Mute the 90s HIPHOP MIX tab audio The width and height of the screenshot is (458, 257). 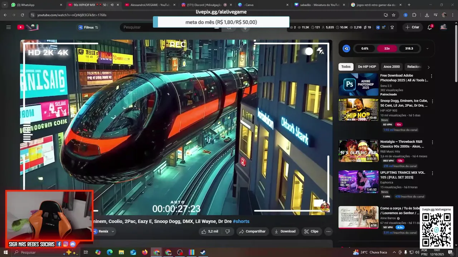point(112,5)
